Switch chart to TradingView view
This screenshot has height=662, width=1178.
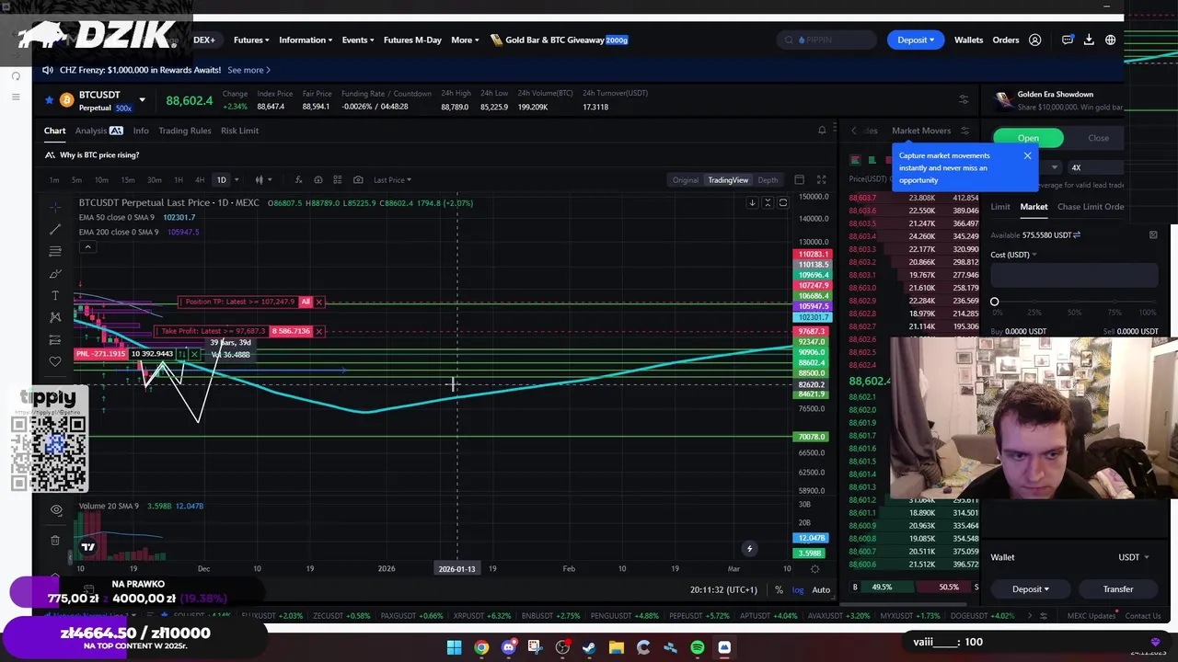tap(728, 180)
